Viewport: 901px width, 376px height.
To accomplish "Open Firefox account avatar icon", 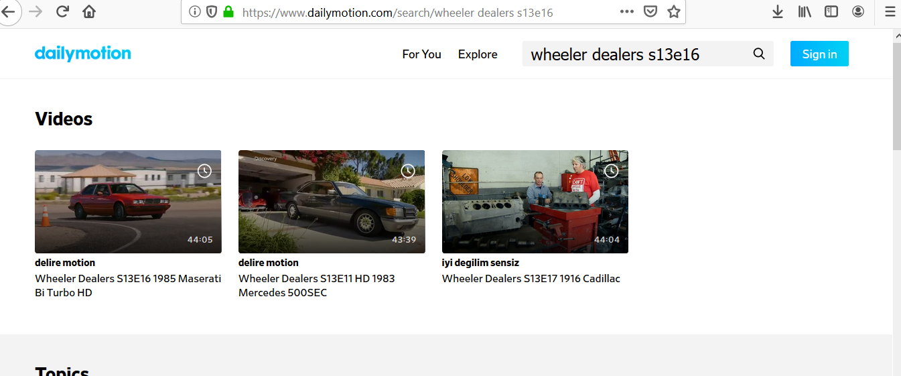I will coord(858,11).
